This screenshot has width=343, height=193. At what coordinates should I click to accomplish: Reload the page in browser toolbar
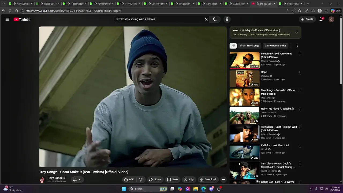(10, 11)
